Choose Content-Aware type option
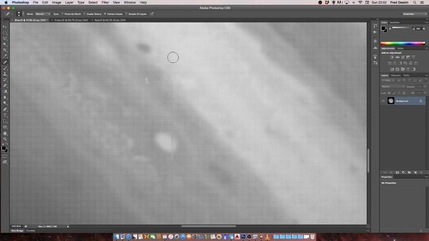 113,14
